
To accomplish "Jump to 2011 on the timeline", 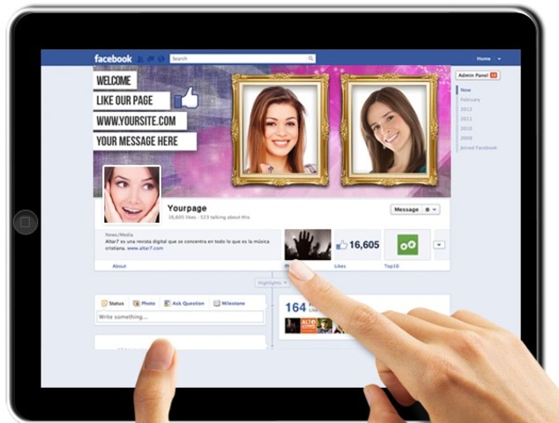I will pyautogui.click(x=466, y=119).
